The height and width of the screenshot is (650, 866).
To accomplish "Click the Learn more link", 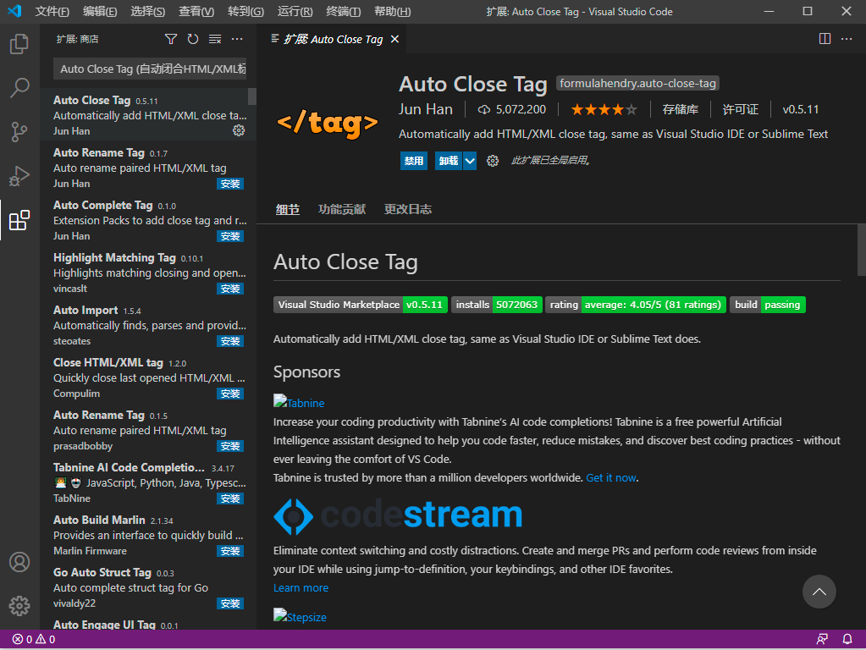I will (301, 588).
